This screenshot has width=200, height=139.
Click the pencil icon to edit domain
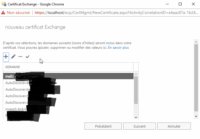13,57
